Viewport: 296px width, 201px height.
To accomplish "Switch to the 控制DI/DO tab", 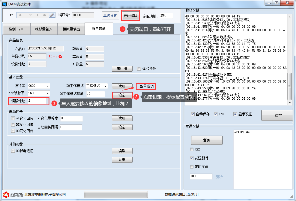I will pyautogui.click(x=16, y=29).
